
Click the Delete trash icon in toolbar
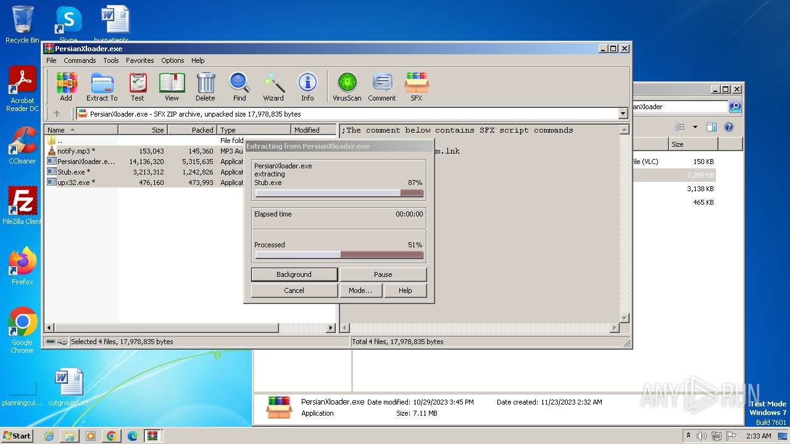[x=206, y=87]
